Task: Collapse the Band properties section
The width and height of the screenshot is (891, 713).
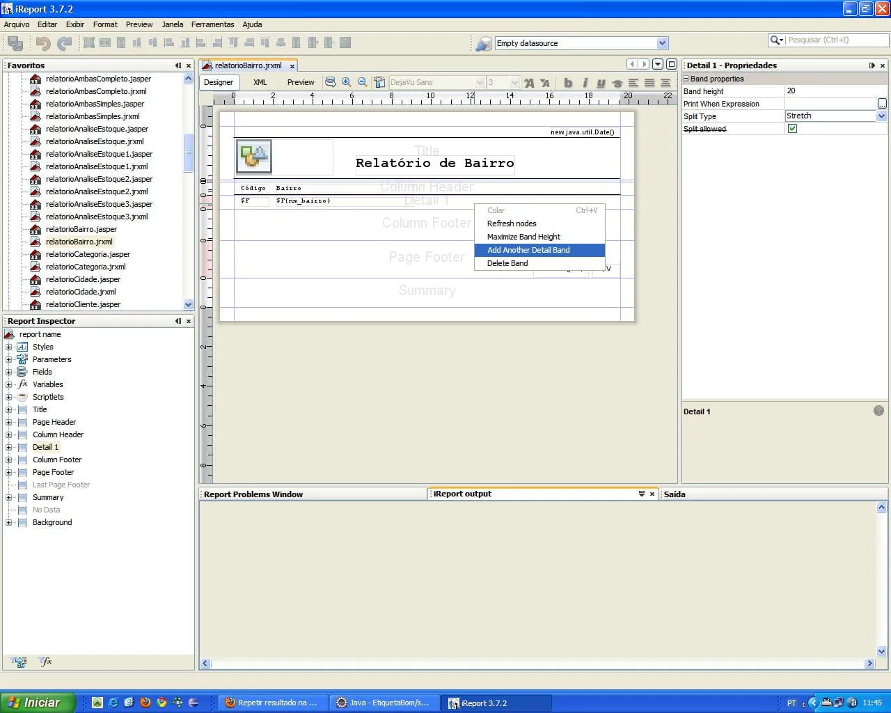Action: [686, 79]
